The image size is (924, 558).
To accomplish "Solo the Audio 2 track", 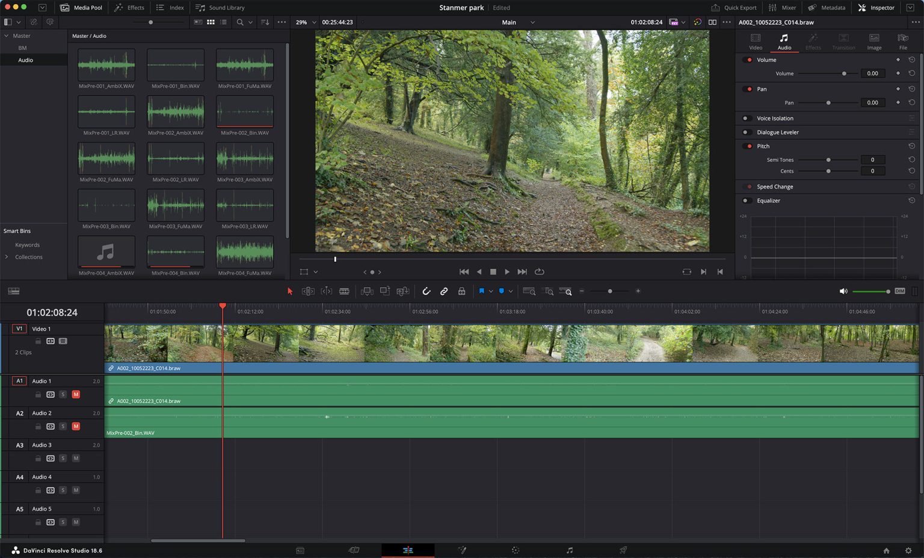I will (x=63, y=426).
